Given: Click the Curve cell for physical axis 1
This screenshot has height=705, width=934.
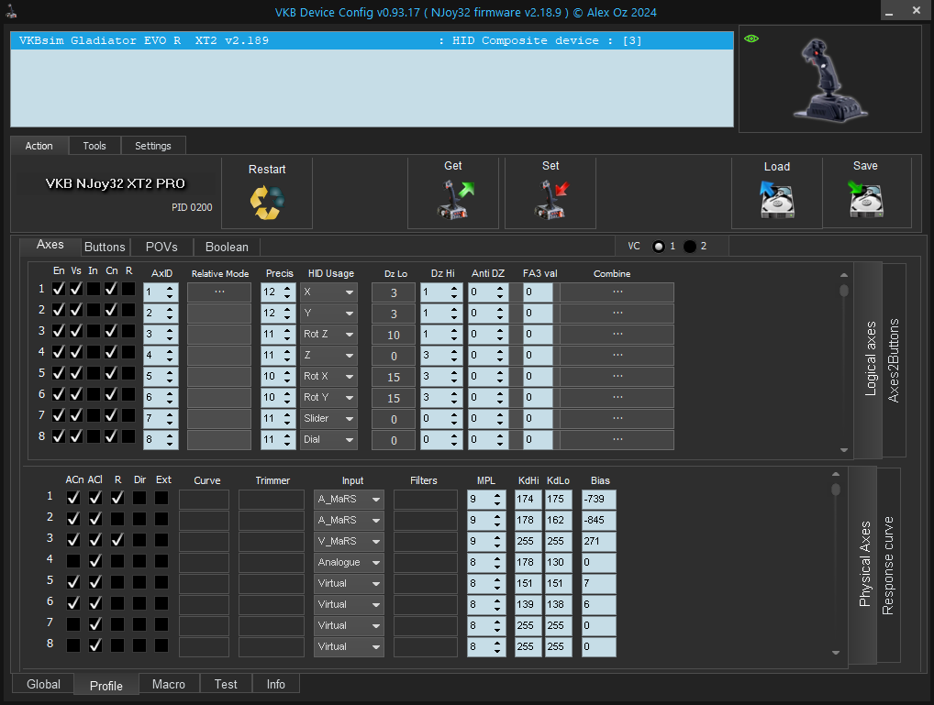Looking at the screenshot, I should click(204, 499).
